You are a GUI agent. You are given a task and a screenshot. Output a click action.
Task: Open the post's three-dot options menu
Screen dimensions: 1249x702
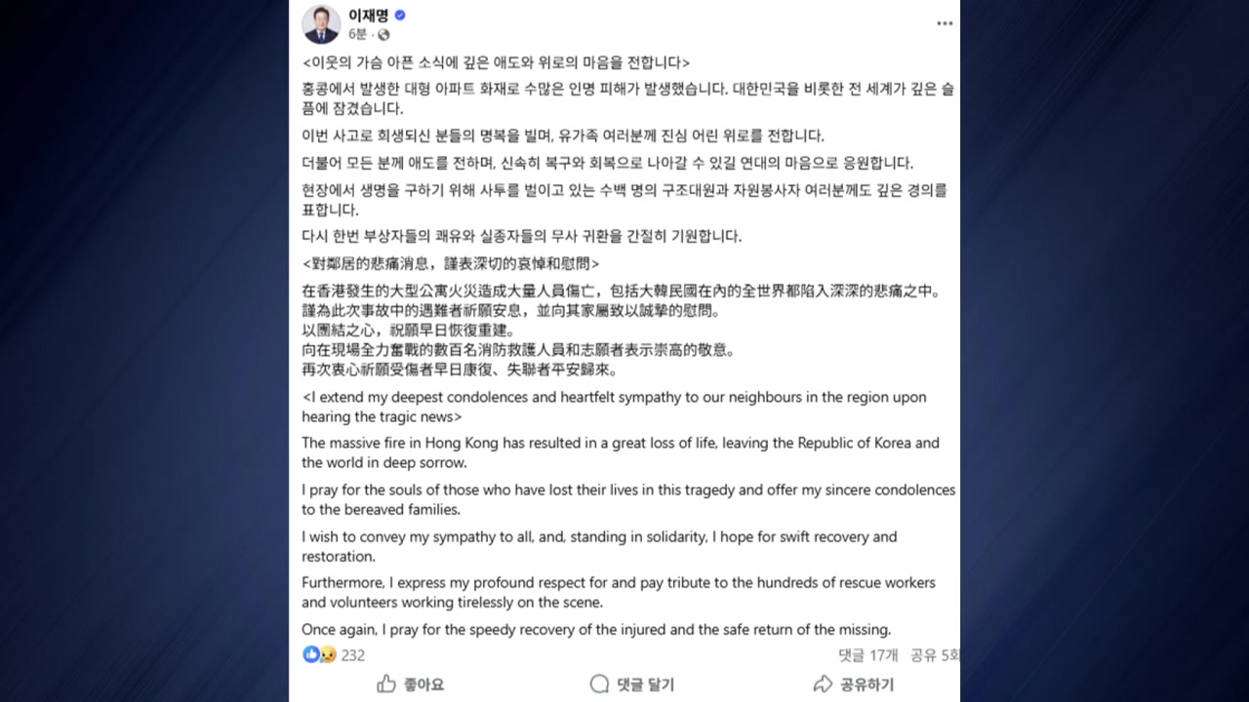pyautogui.click(x=944, y=23)
